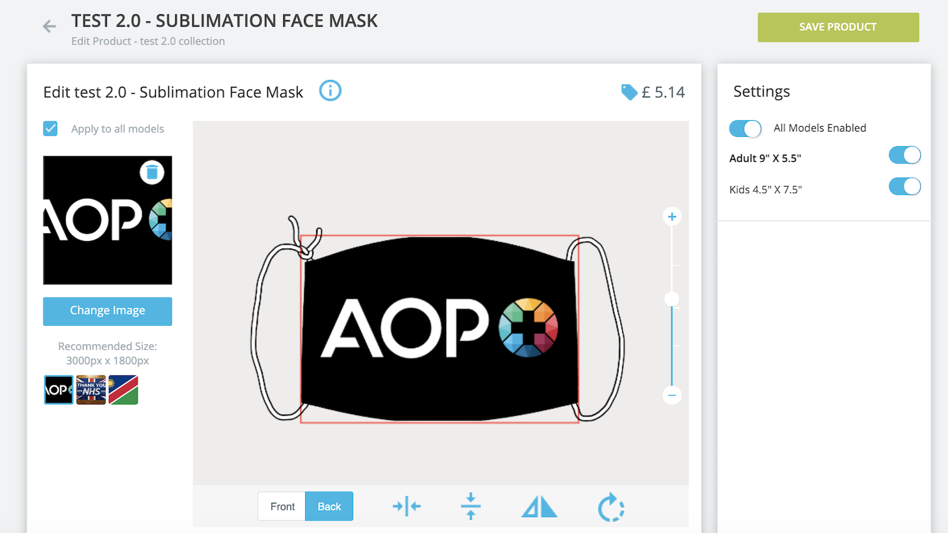This screenshot has height=533, width=948.
Task: Zoom in using the plus icon
Action: pyautogui.click(x=671, y=217)
